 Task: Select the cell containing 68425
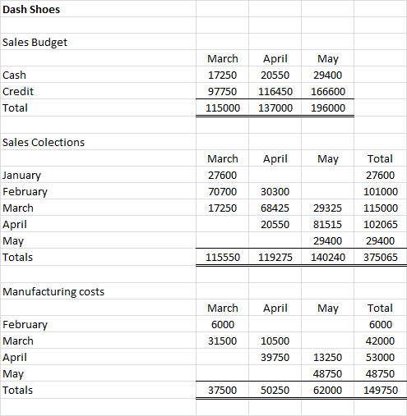click(x=275, y=208)
